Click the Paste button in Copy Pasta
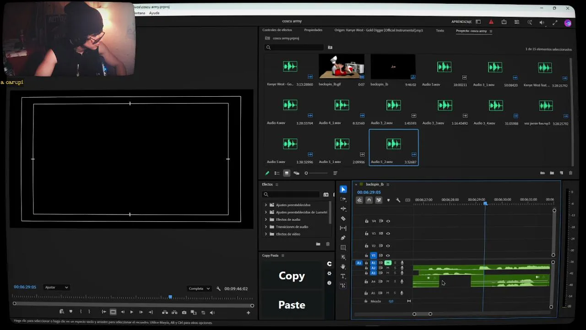This screenshot has height=330, width=586. coord(292,305)
